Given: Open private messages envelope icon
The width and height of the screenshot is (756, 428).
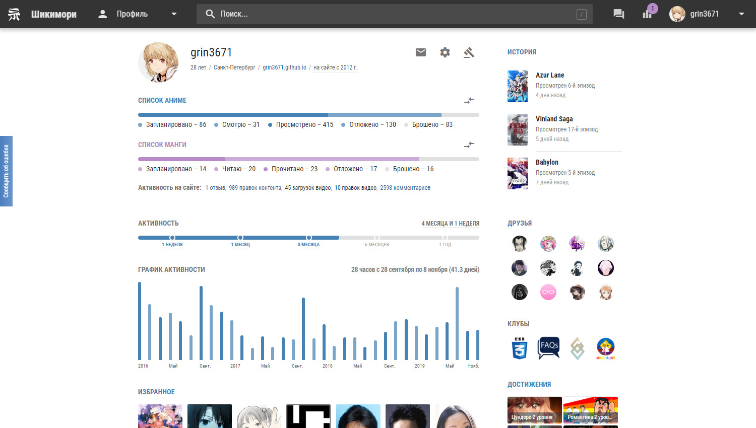Looking at the screenshot, I should [x=421, y=52].
